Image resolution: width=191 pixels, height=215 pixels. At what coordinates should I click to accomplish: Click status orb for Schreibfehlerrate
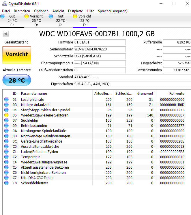click(x=6, y=183)
